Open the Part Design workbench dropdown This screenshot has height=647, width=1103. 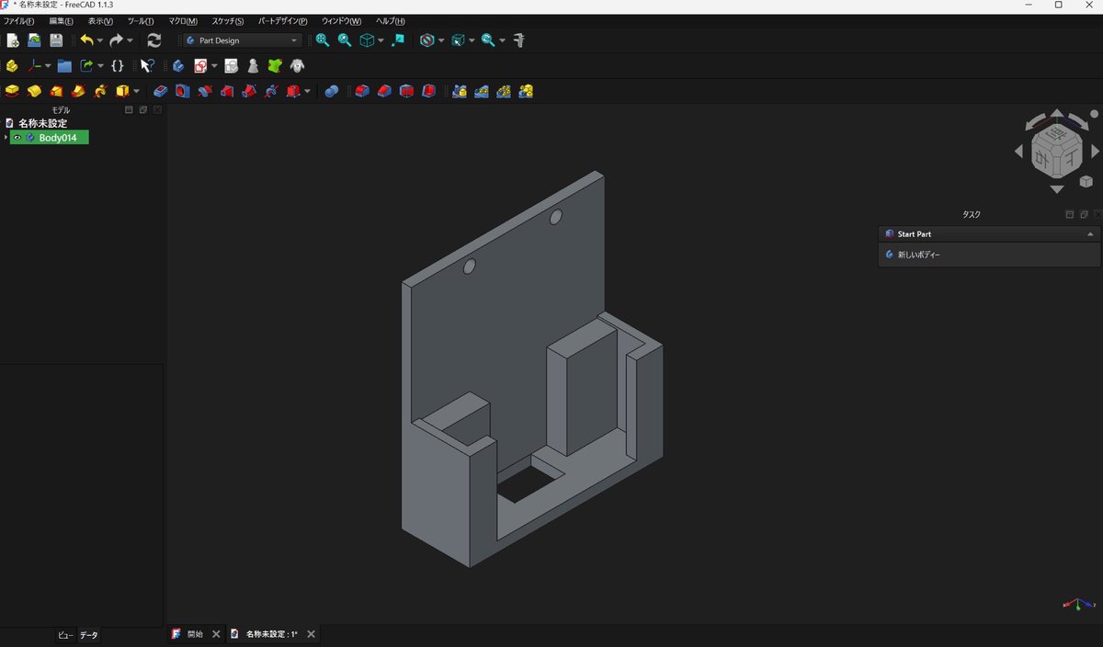[x=243, y=40]
